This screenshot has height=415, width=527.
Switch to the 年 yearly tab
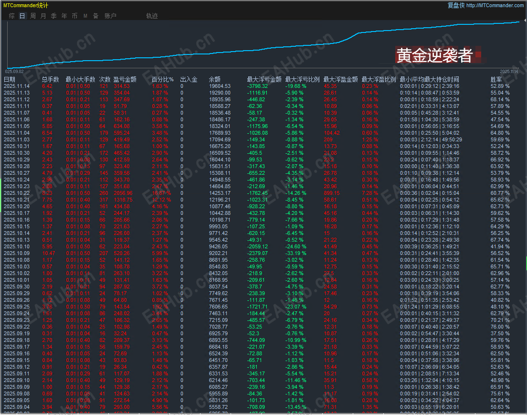64,16
